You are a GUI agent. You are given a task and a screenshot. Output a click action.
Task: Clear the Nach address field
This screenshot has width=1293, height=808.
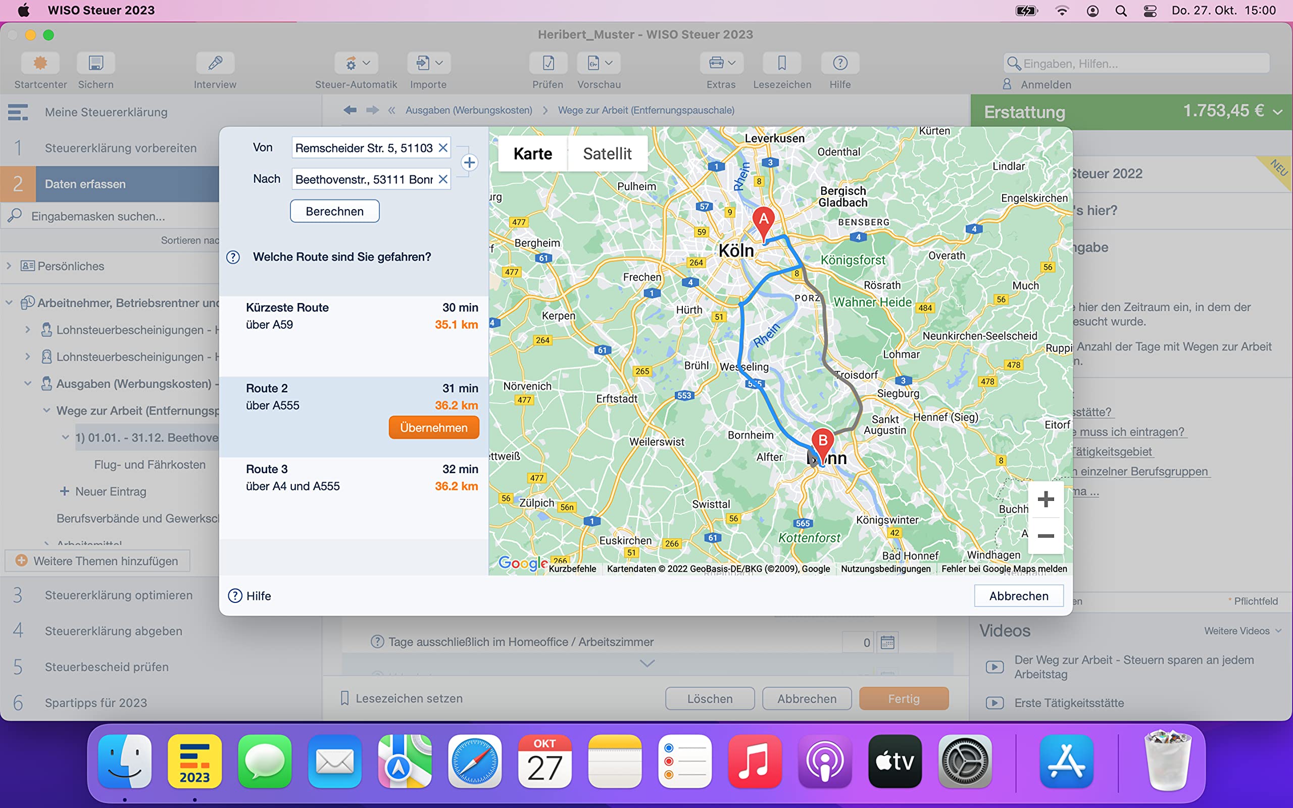(x=443, y=179)
